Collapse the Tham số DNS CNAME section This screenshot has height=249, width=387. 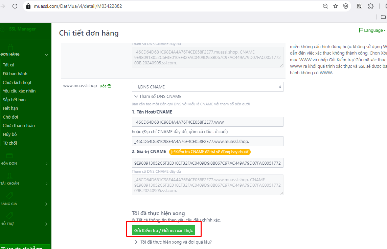158,96
